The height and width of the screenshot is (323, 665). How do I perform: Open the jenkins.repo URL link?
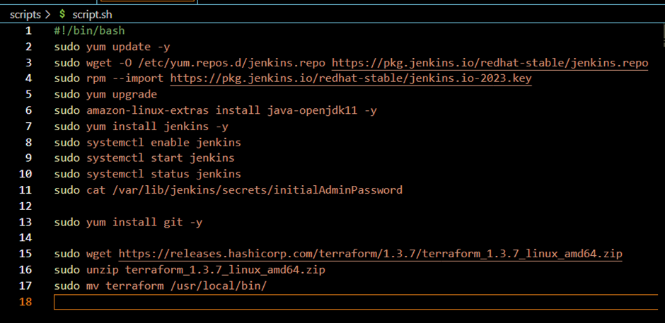(x=490, y=63)
